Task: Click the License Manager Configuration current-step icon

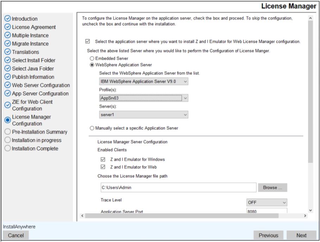Action: click(x=7, y=120)
